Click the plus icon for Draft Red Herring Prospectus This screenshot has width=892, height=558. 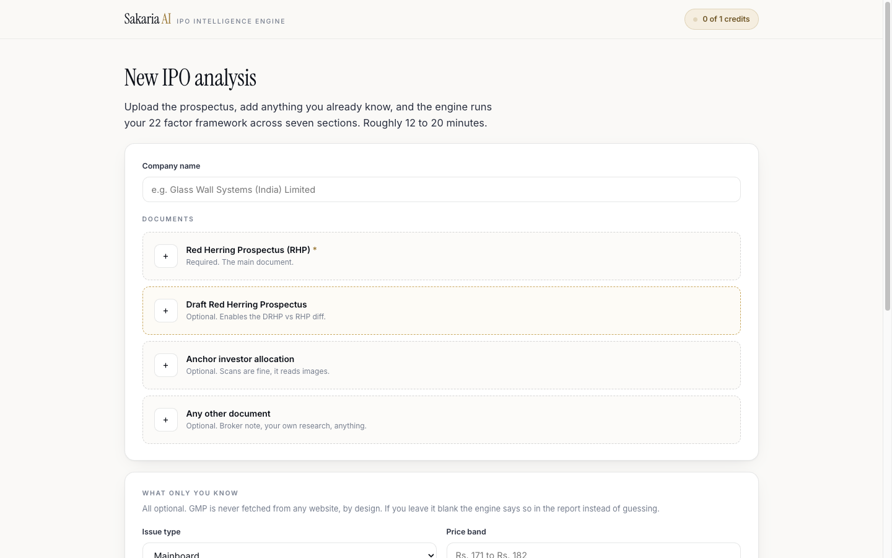(x=165, y=311)
